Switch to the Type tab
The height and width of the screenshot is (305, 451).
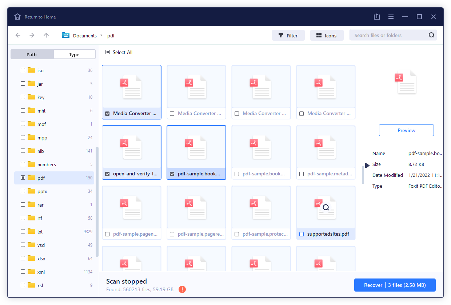coord(74,54)
